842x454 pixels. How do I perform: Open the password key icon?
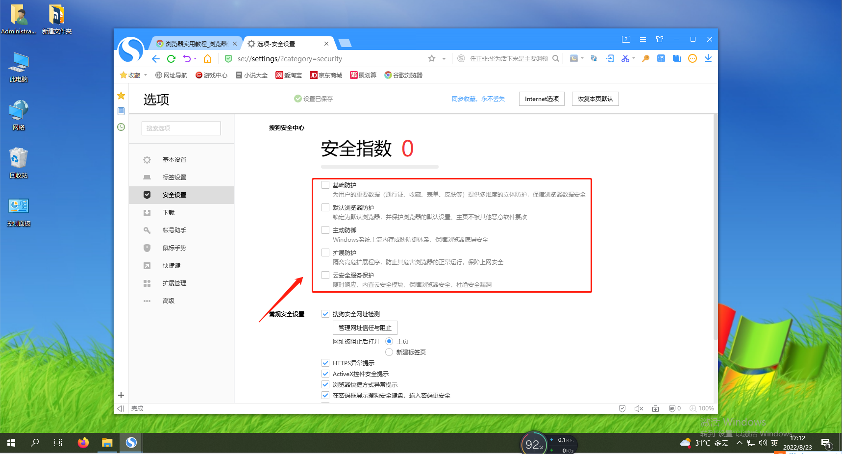[645, 58]
